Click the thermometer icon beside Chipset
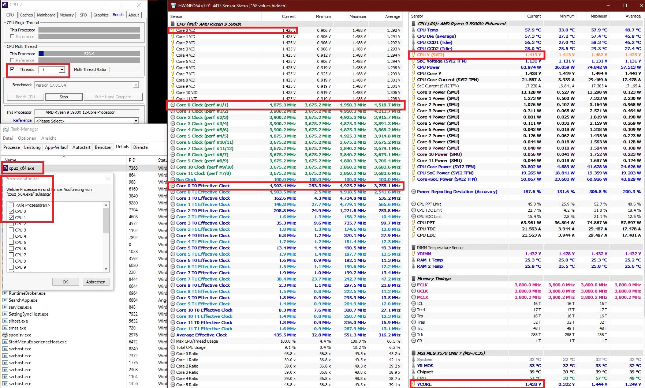Viewport: 645px width, 388px height. tap(414, 372)
